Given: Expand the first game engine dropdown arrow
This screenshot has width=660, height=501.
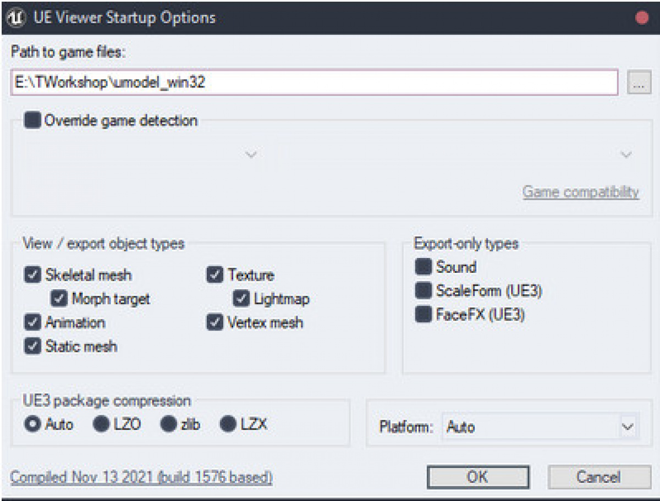Looking at the screenshot, I should coord(251,155).
